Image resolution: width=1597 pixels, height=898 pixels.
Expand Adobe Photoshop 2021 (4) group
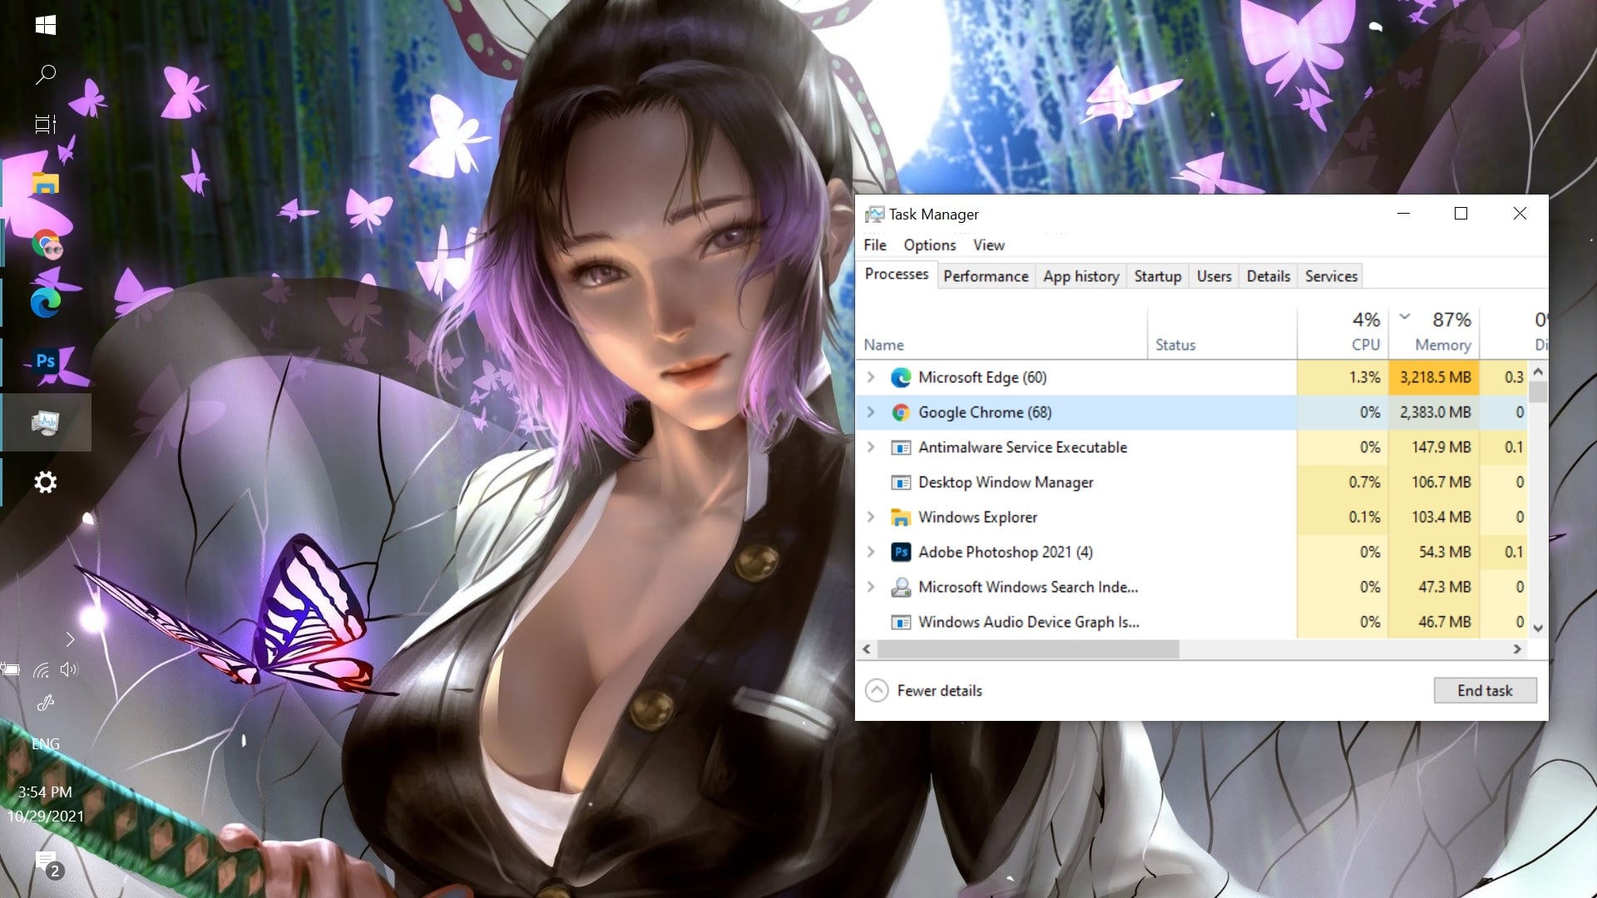click(x=871, y=552)
